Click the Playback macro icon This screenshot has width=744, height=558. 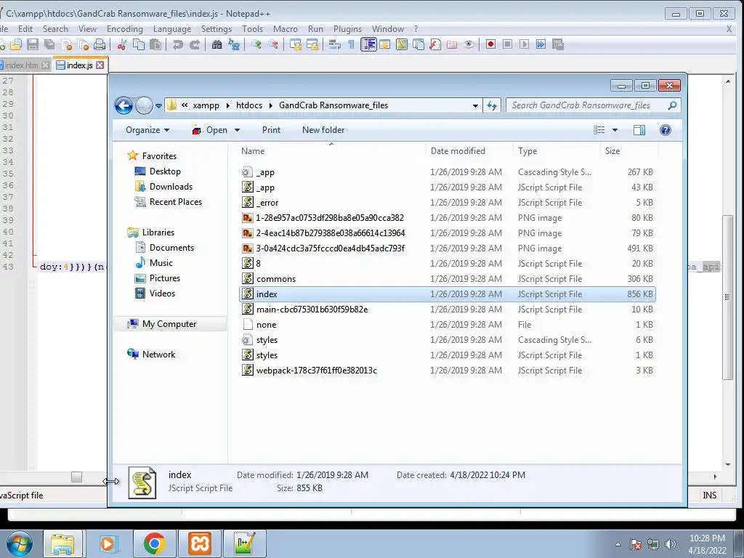click(x=525, y=44)
